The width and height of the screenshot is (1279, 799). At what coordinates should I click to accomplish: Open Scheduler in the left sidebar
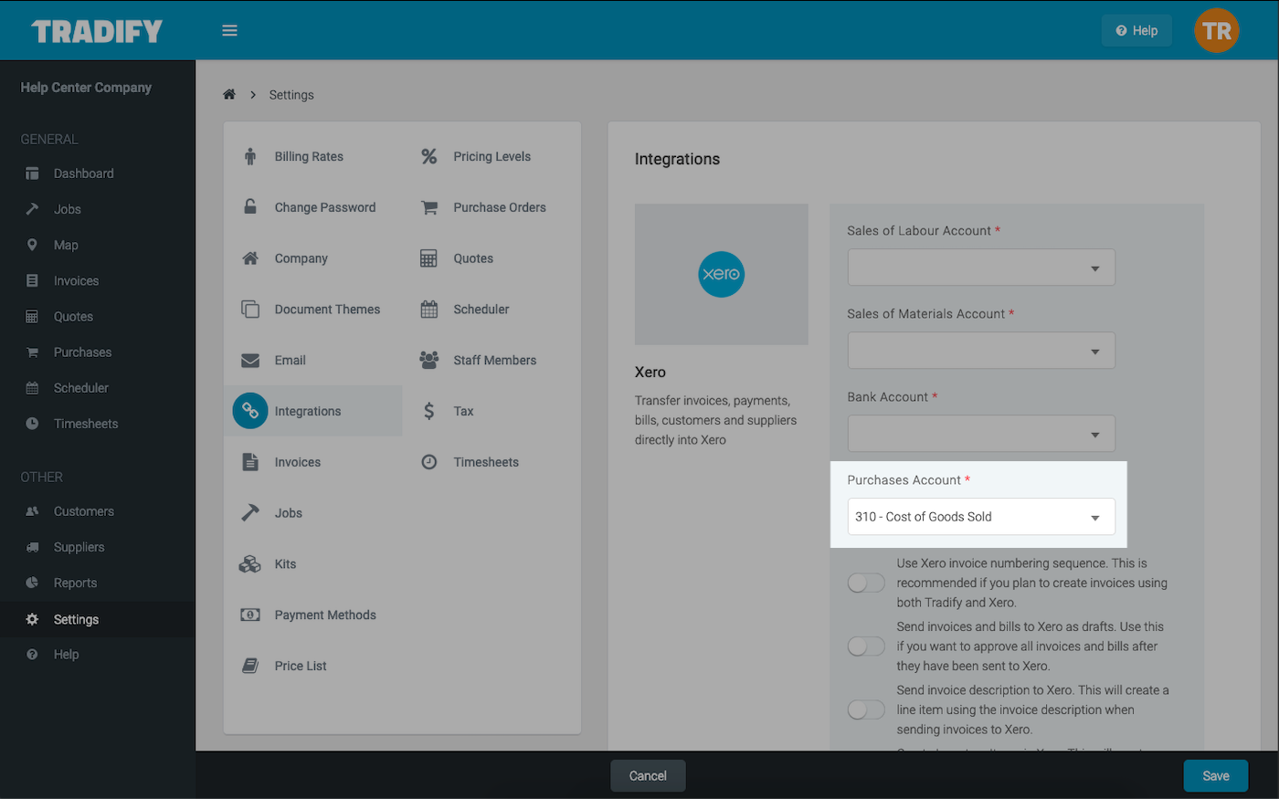(x=80, y=388)
